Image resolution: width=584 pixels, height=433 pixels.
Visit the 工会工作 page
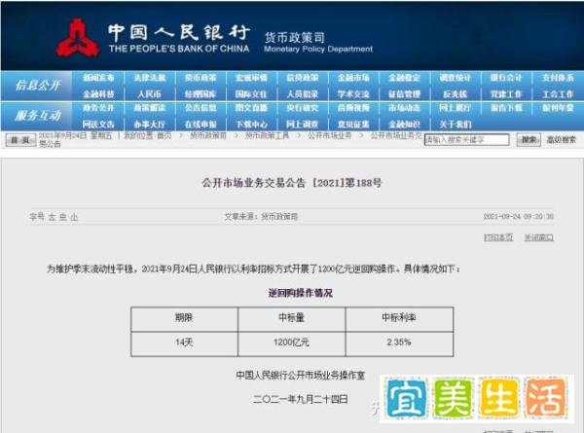tap(558, 94)
